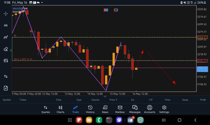210x125 pixels.
Task: Tap the trade up-down arrows sidebar icon
Action: click(6, 76)
